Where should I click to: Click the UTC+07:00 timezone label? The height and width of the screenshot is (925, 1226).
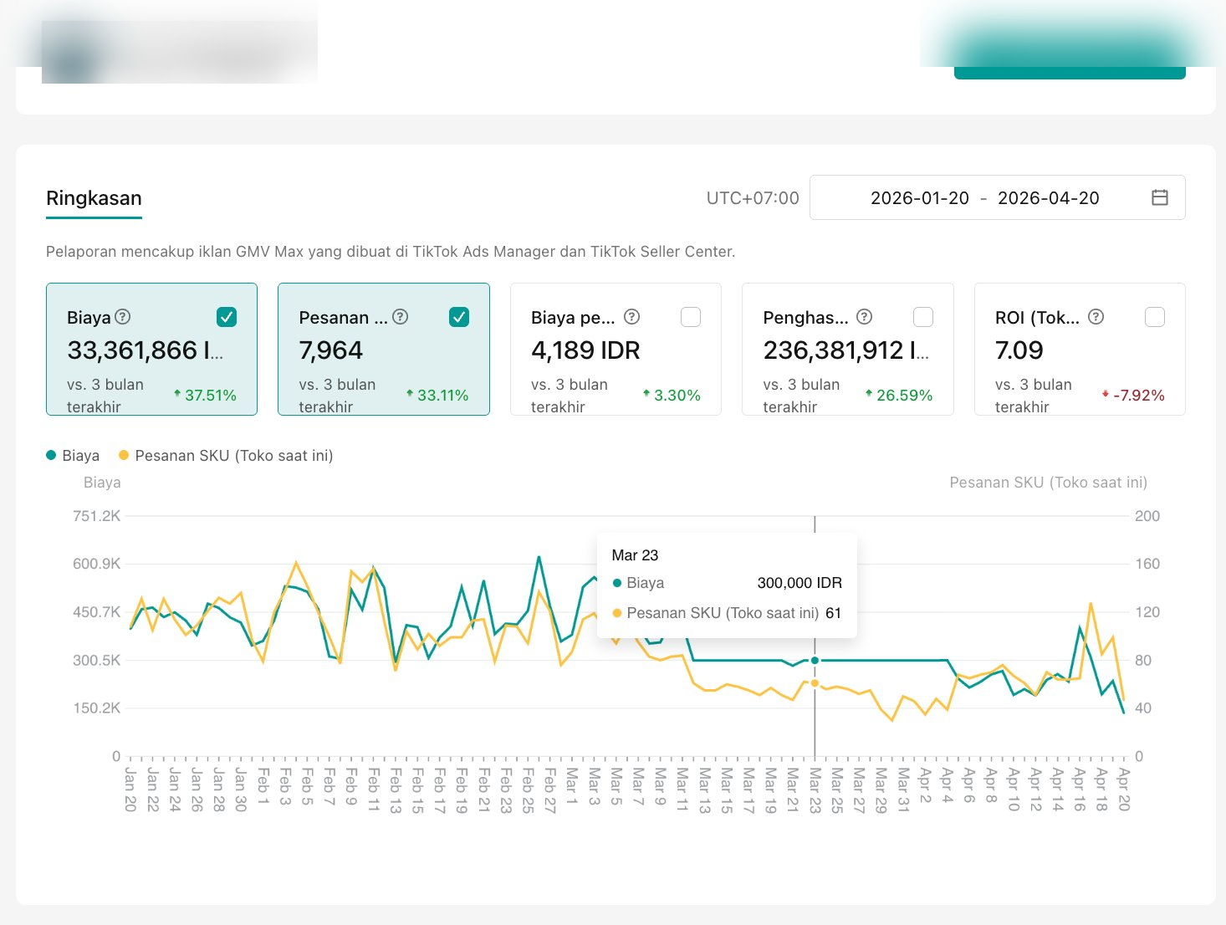(x=753, y=198)
